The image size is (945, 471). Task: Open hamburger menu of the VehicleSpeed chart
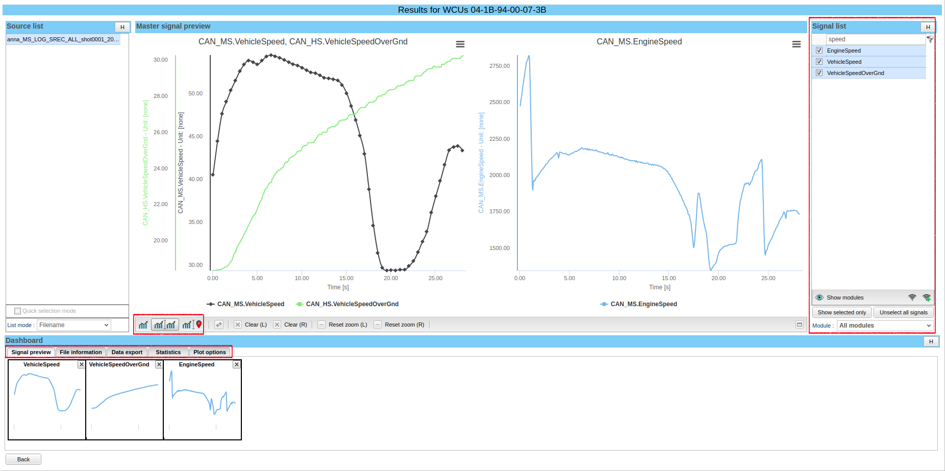[460, 44]
